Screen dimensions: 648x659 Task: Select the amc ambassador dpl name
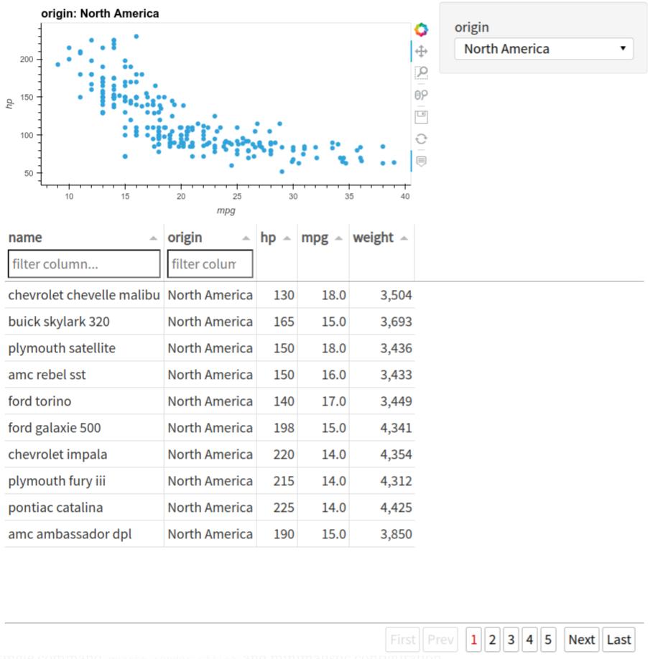coord(70,534)
